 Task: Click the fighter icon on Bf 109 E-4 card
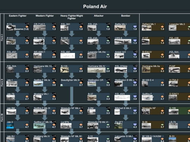(162, 83)
